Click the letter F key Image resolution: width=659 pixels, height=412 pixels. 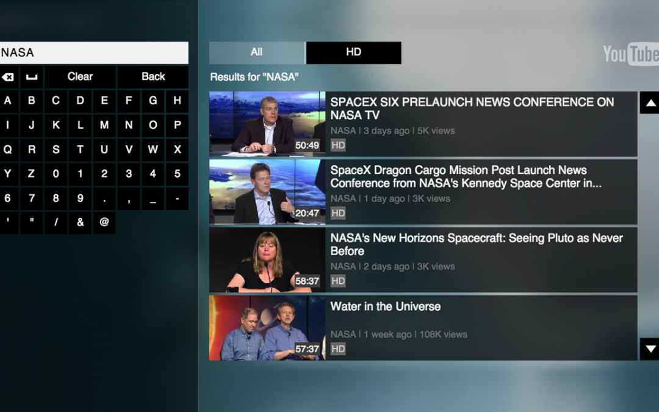click(129, 101)
